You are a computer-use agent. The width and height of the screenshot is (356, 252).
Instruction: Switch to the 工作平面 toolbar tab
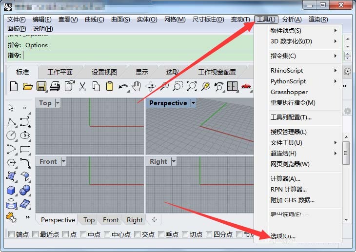60,72
